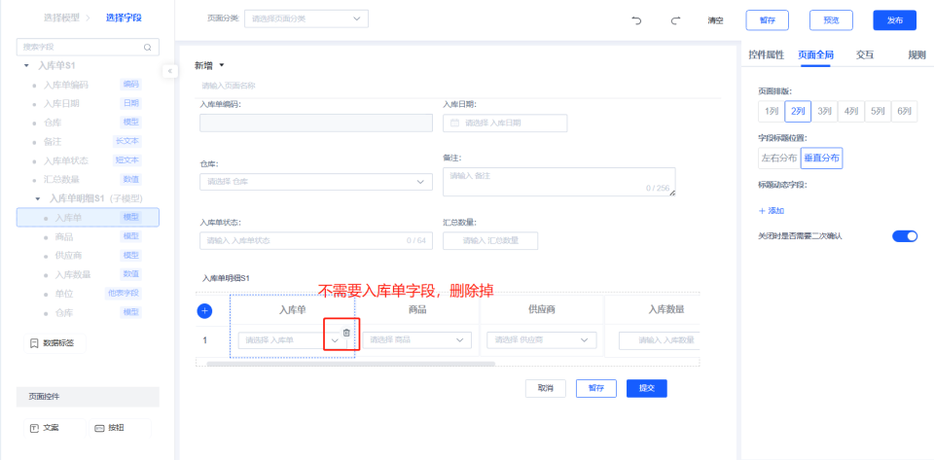Click the top bar 暂存 button
This screenshot has height=460, width=934.
pyautogui.click(x=768, y=20)
